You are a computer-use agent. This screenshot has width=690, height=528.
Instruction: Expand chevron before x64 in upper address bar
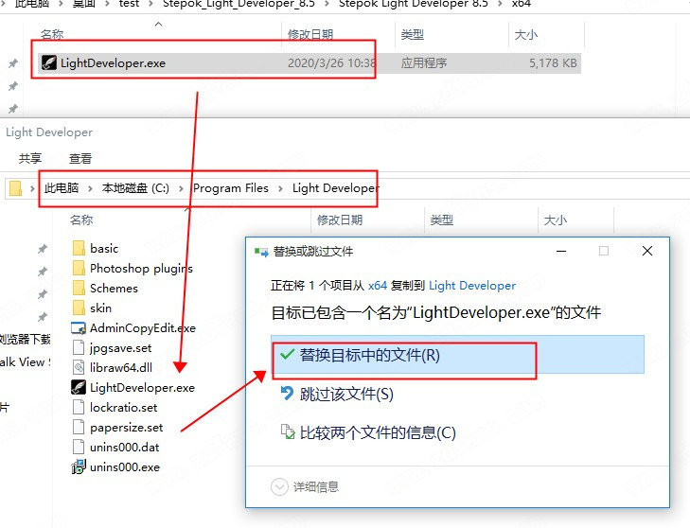coord(500,4)
